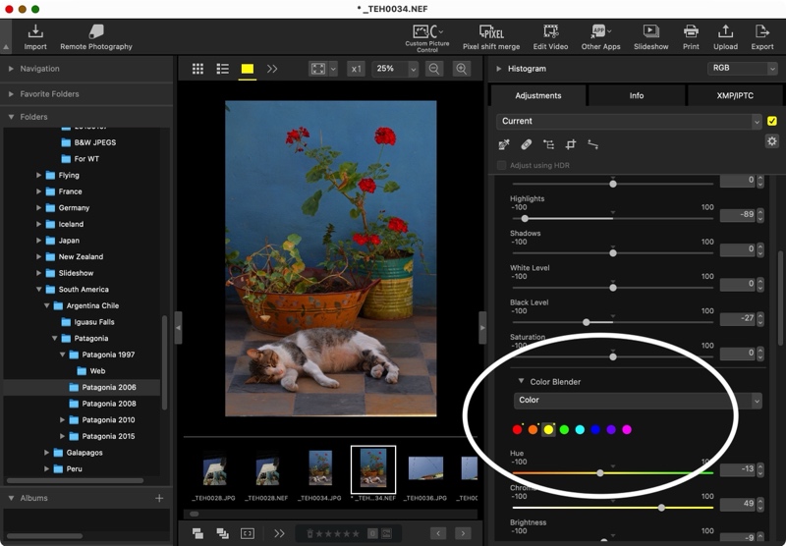Switch to thumbnail grid view
Screen dimensions: 786x546
[198, 69]
